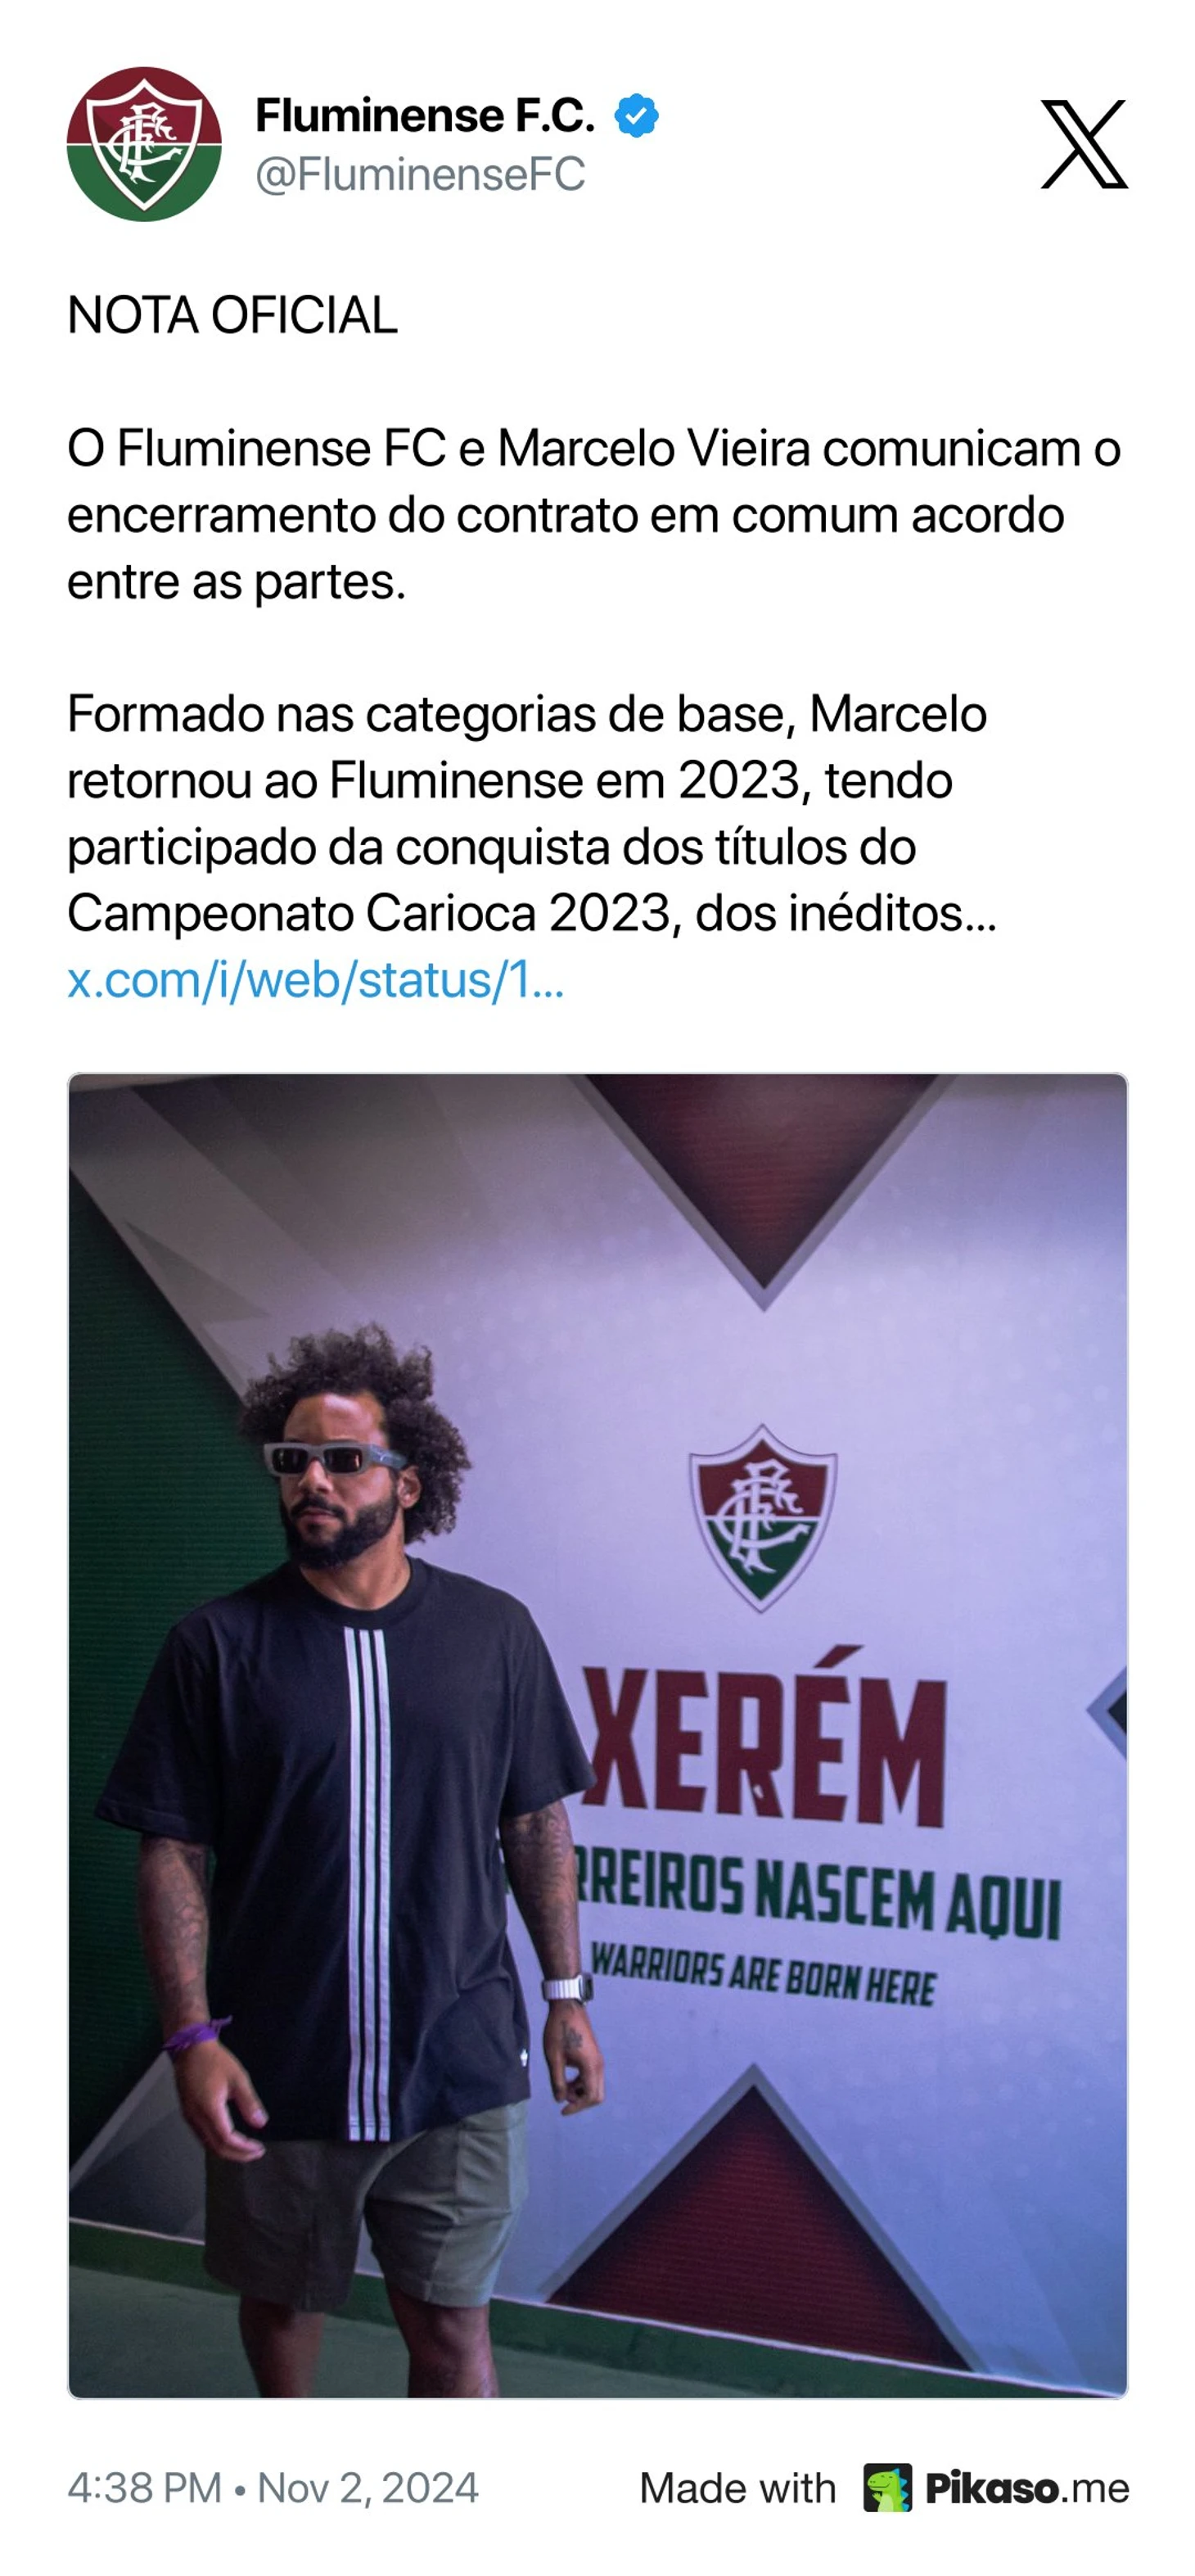Open the Pikaso.me watermark text
The height and width of the screenshot is (2576, 1195).
[1027, 2488]
